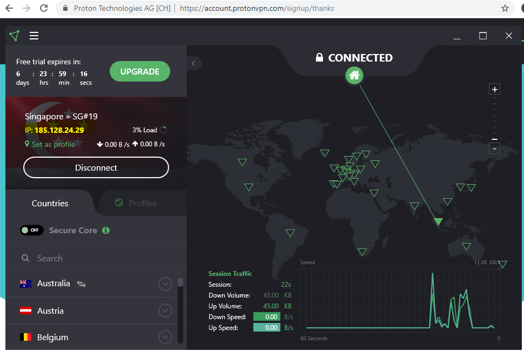524x351 pixels.
Task: Click the browser address bar URL
Action: point(257,8)
